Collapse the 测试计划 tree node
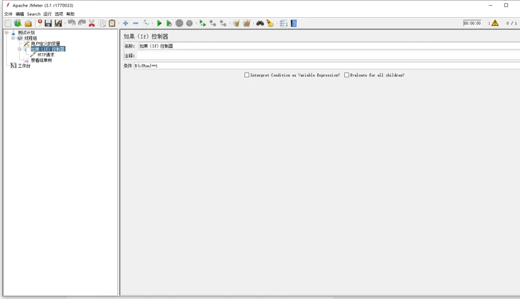Viewport: 520px width, 299px height. [6, 33]
